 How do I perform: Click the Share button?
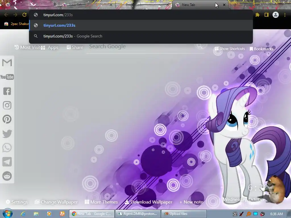[x=75, y=47]
